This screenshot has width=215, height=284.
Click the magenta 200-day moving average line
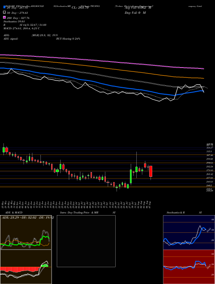point(101,60)
